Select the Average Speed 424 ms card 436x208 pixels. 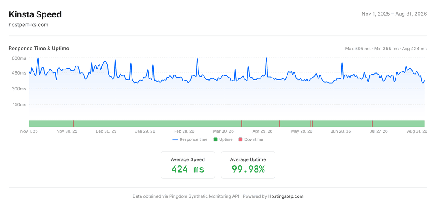[x=188, y=165]
